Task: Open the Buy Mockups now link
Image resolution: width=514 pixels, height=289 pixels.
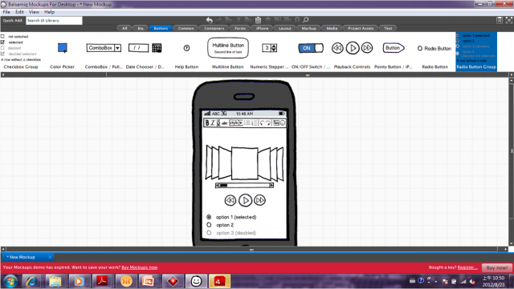Action: tap(139, 267)
